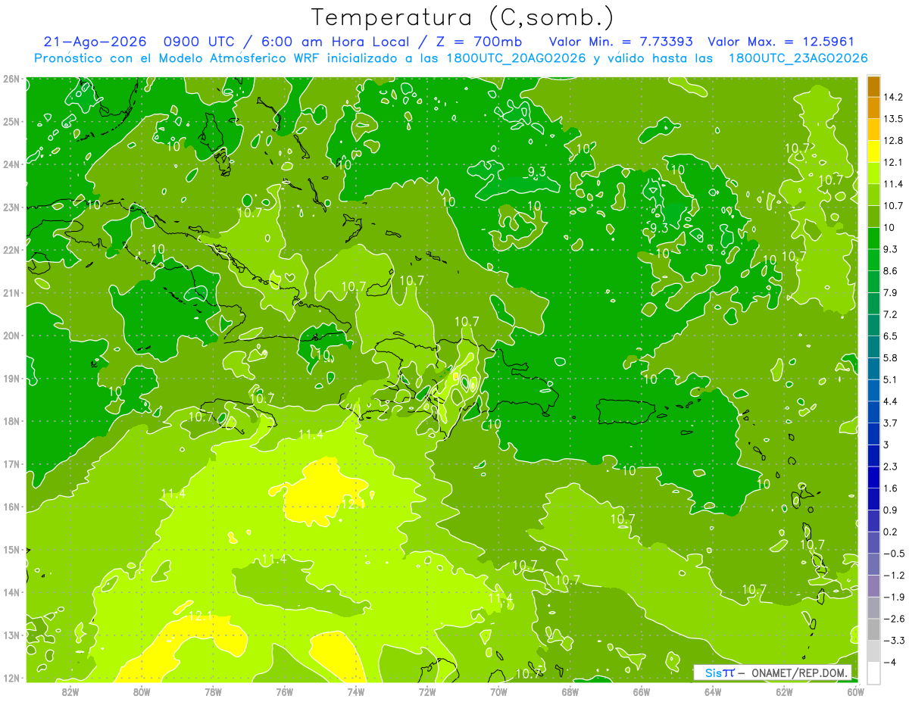The image size is (909, 702).
Task: Pick the dark blue legend swatch between 1.6 and 2.3
Action: tap(873, 477)
